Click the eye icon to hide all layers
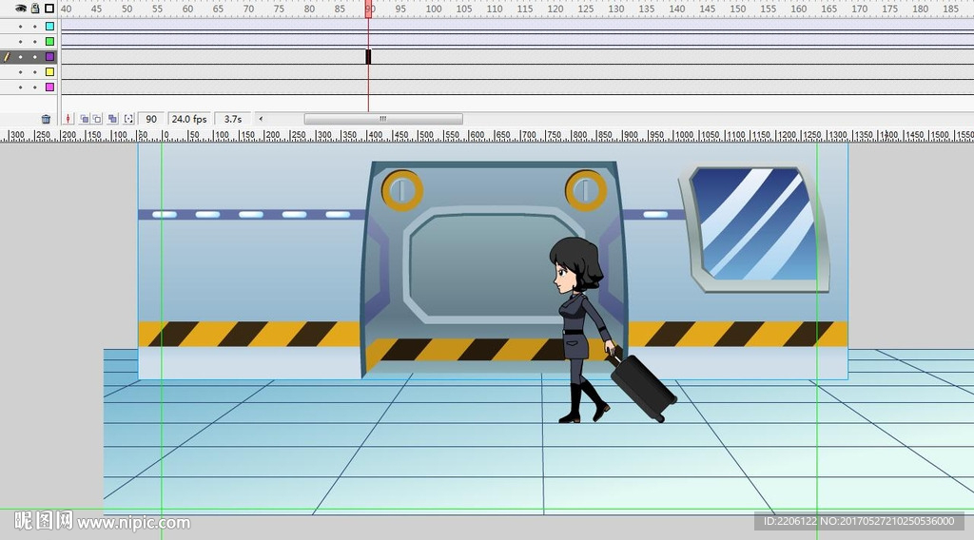Screen dimensions: 974x540 tap(20, 9)
